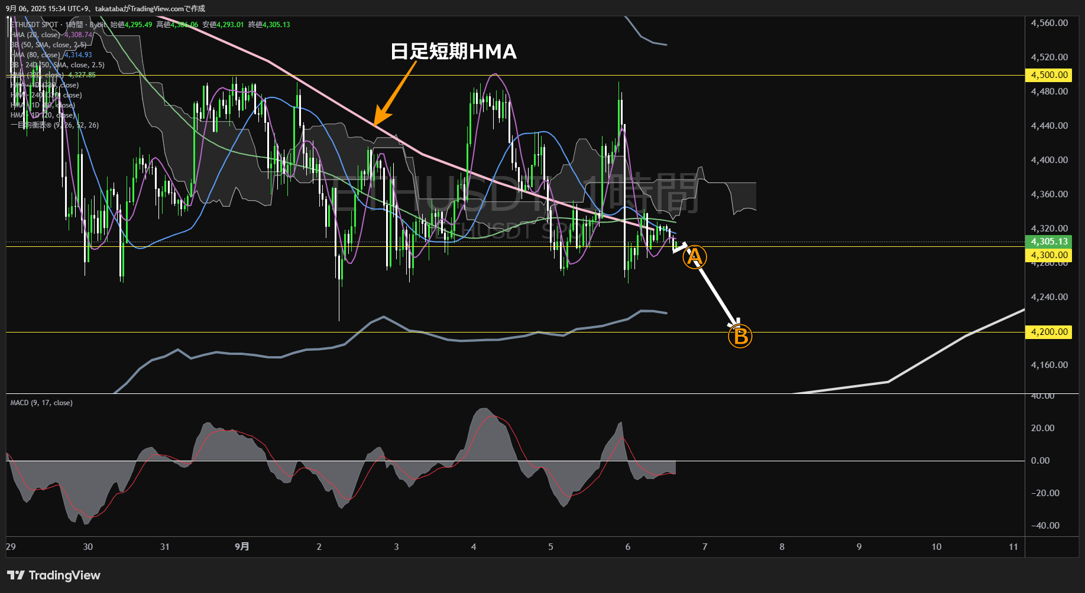Select the HMA · 1D (320, close) legend row
Screen dimensions: 1085x593
44,85
